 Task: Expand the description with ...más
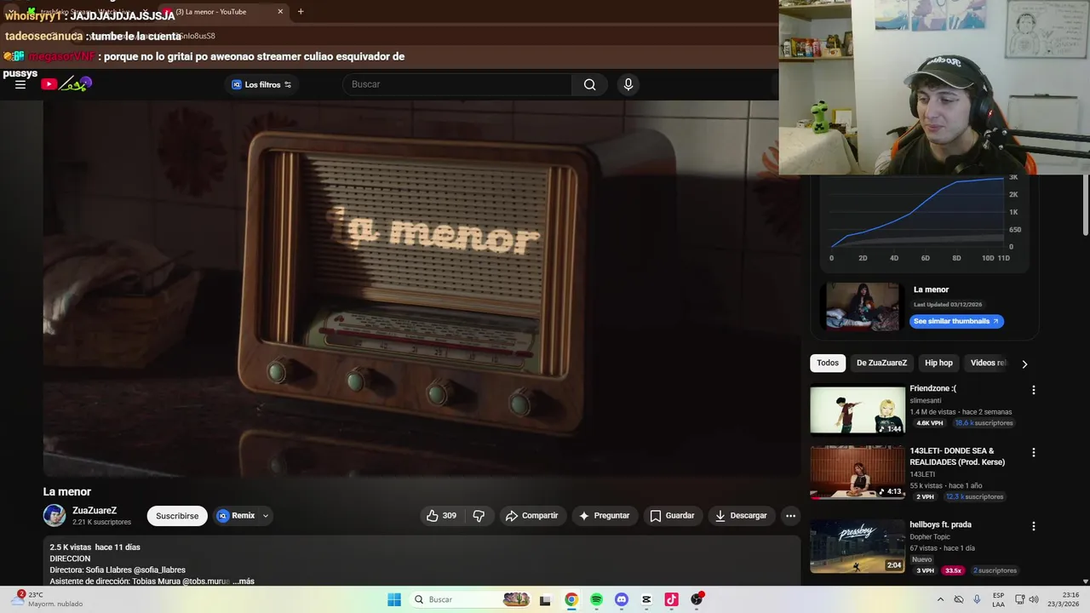[244, 581]
